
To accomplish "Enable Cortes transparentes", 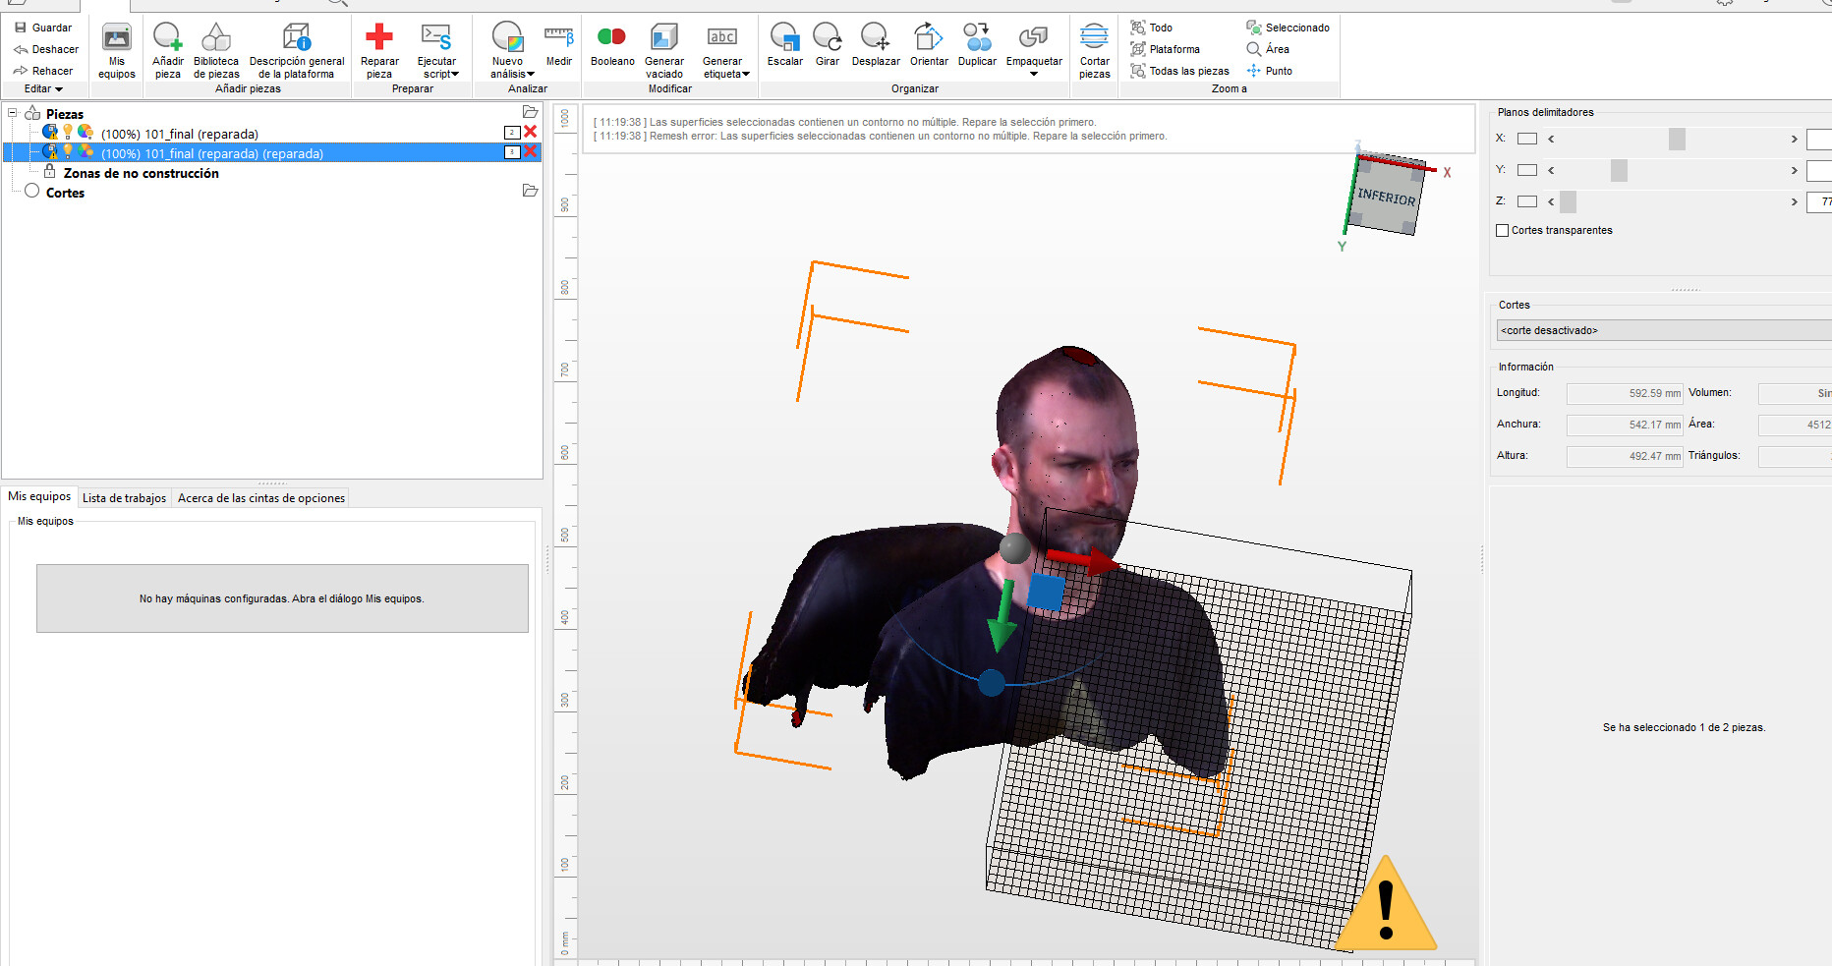I will (x=1502, y=230).
